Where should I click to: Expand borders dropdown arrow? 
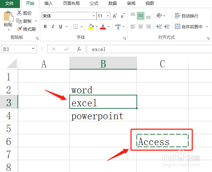click(82, 27)
